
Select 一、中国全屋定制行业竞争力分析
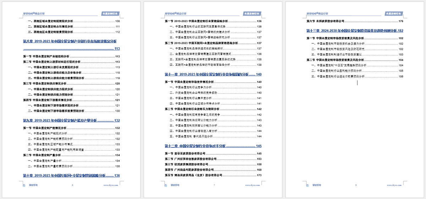(x=216, y=87)
